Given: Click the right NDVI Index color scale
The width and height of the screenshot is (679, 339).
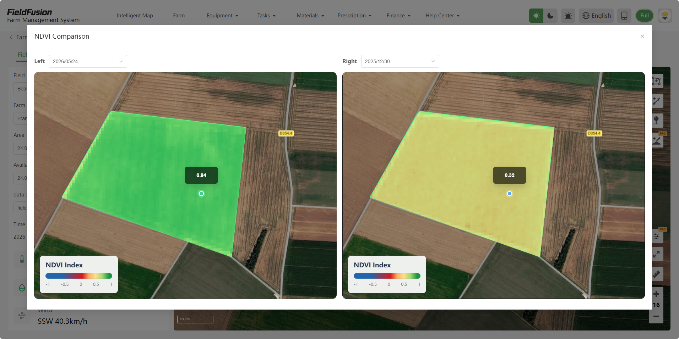Looking at the screenshot, I should tap(387, 276).
